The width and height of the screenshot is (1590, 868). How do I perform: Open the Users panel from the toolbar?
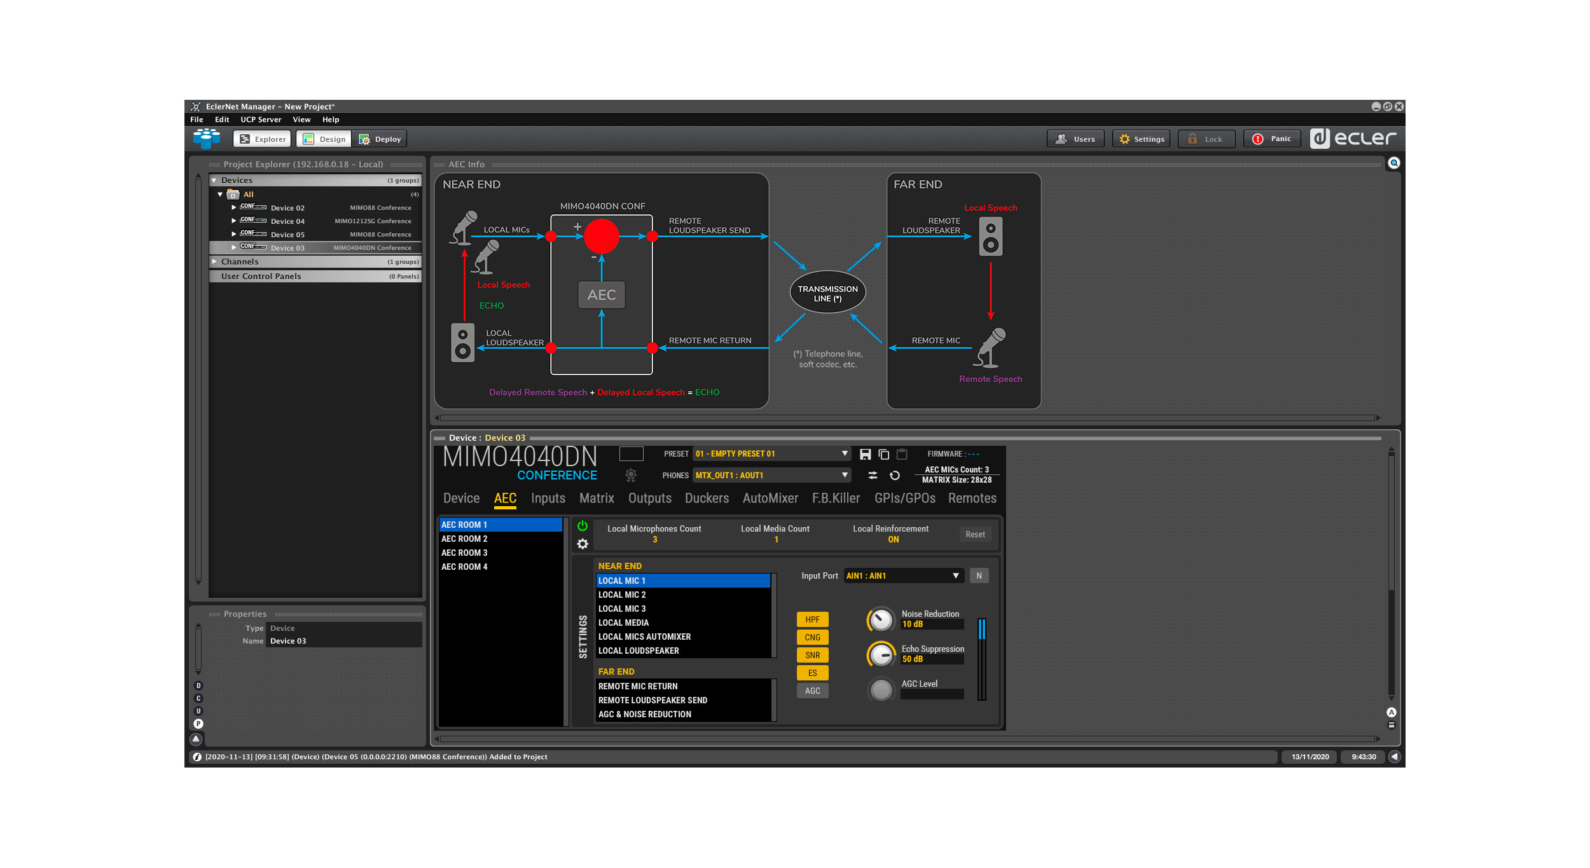pos(1075,139)
